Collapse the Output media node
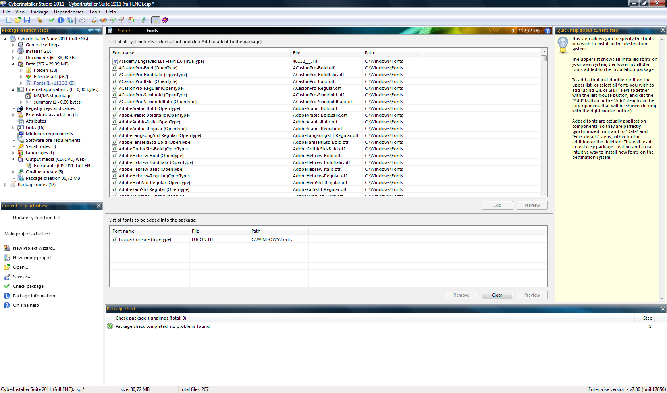Image resolution: width=667 pixels, height=393 pixels. 13,159
